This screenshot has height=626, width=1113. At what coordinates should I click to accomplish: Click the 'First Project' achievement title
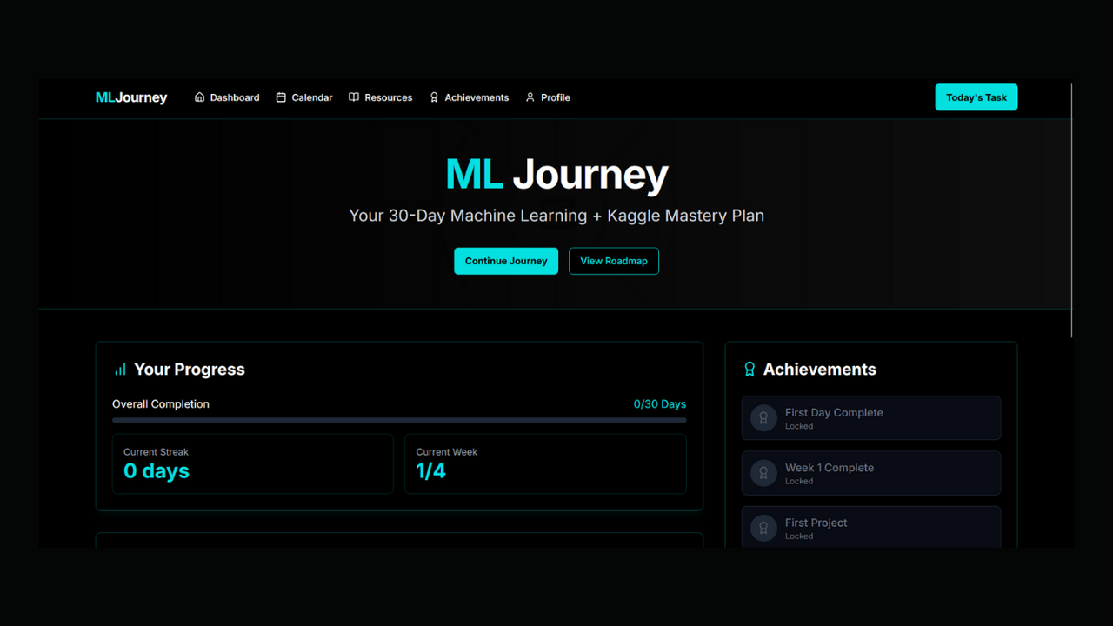pos(816,523)
